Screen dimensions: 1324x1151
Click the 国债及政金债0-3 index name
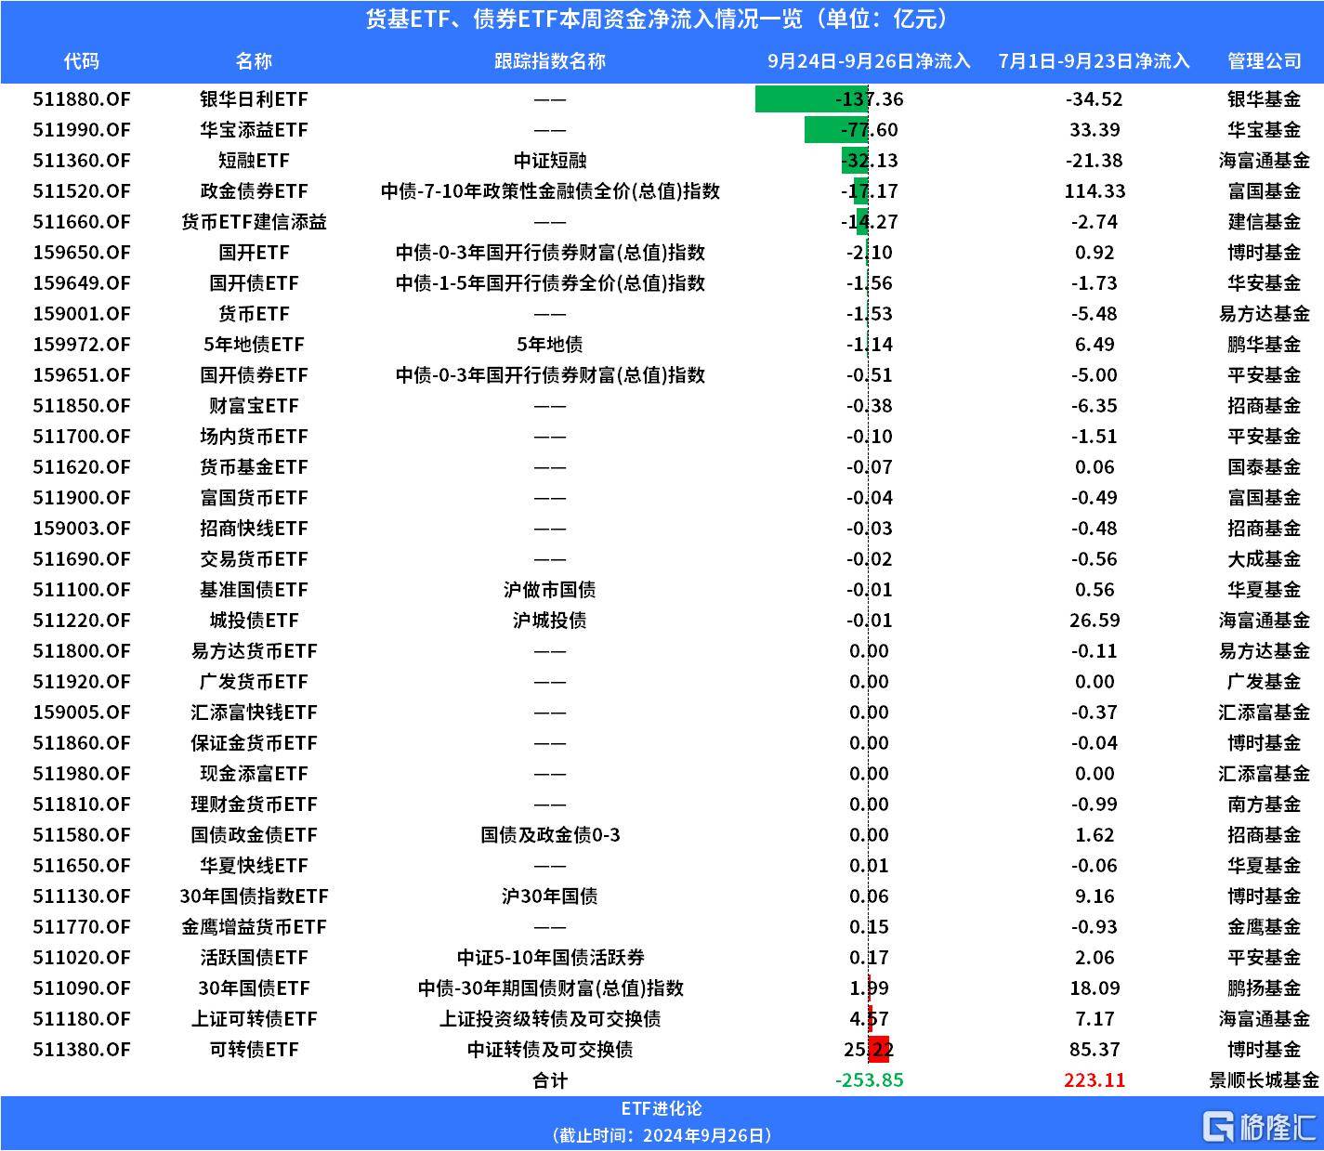tap(550, 835)
